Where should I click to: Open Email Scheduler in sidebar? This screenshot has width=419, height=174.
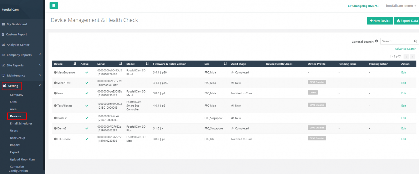[x=21, y=124]
